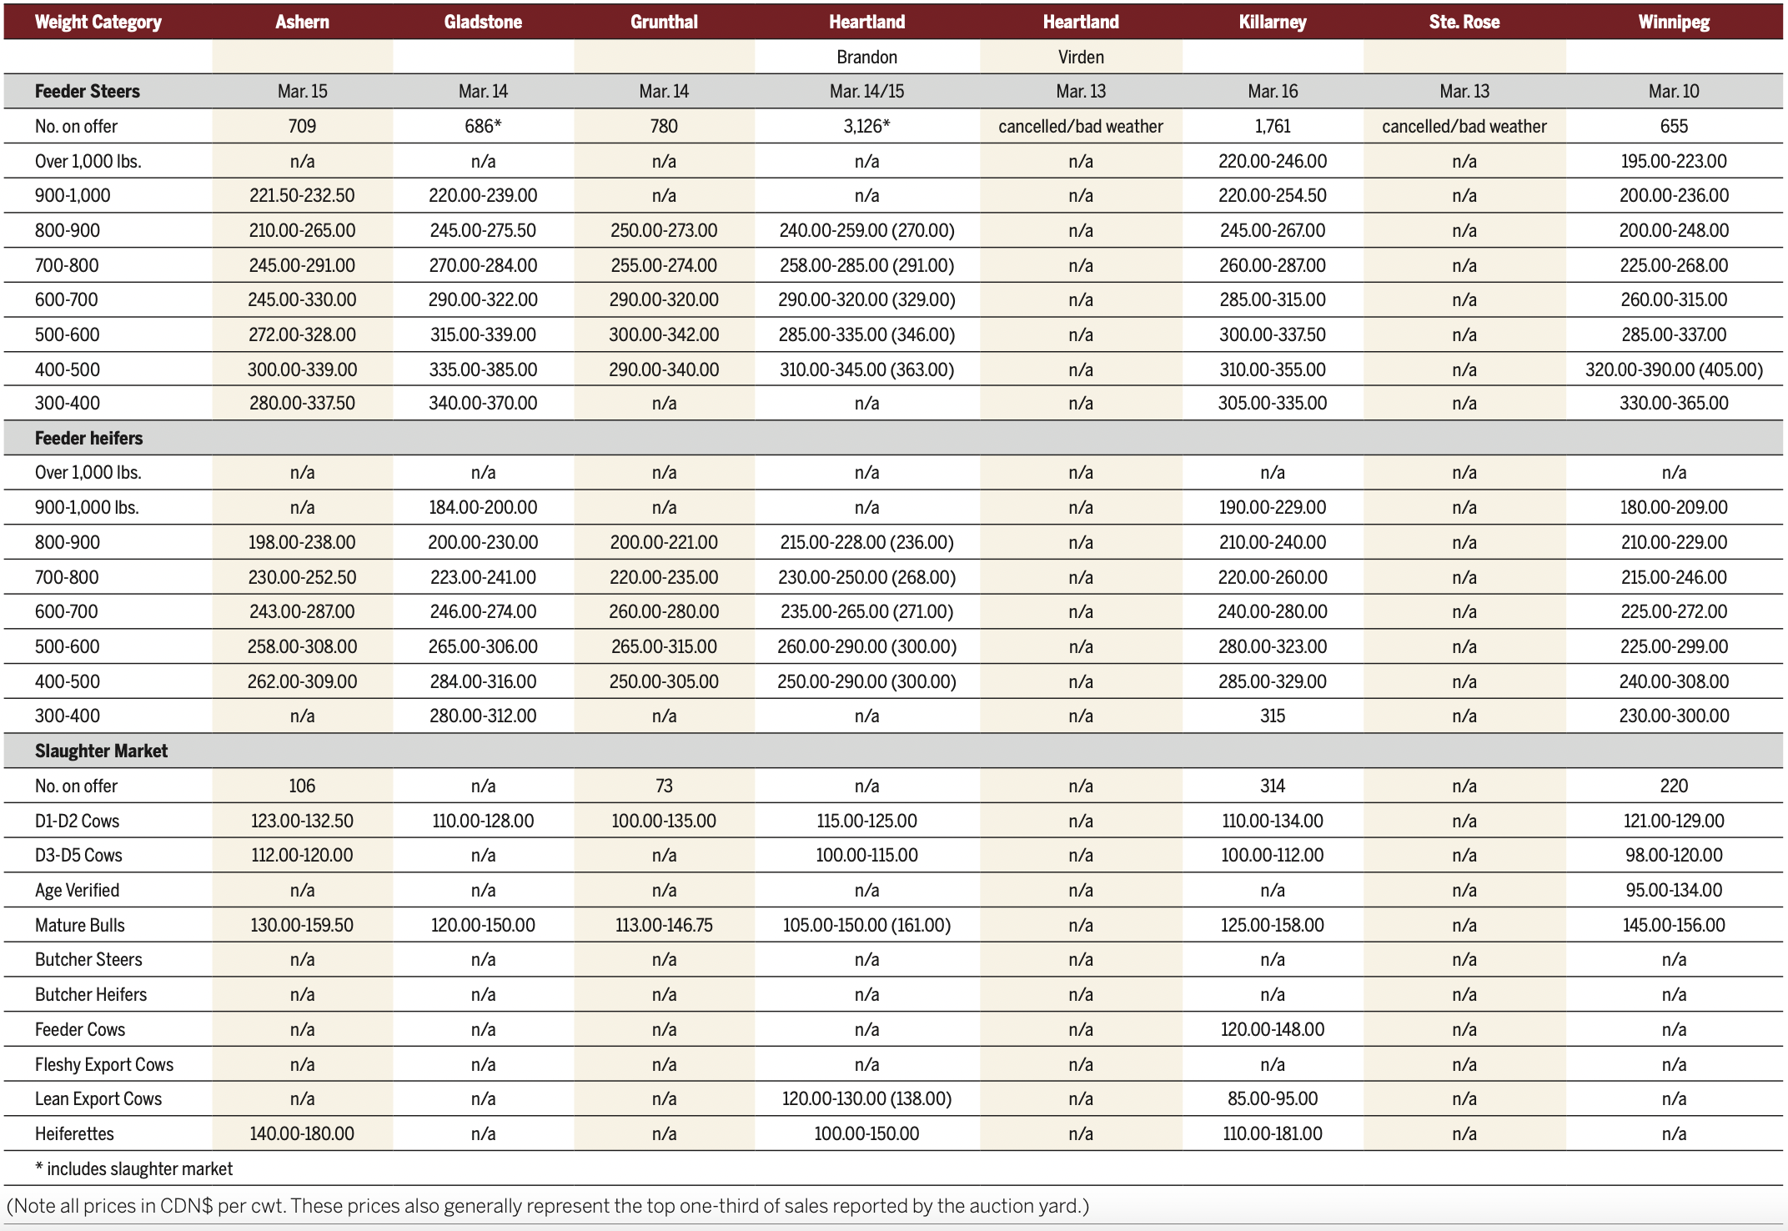Click the Winnipeg column header
This screenshot has height=1231, width=1788.
pyautogui.click(x=1674, y=22)
